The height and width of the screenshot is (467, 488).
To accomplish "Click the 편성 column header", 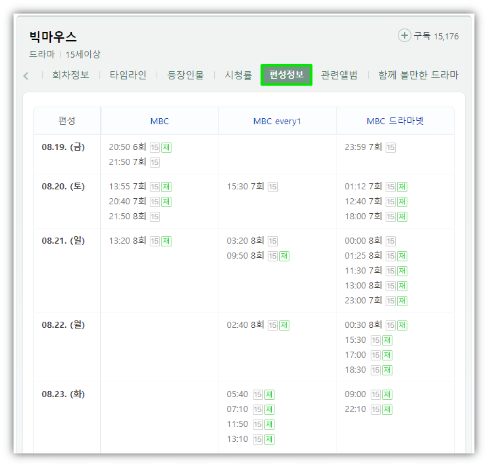I will (x=66, y=121).
